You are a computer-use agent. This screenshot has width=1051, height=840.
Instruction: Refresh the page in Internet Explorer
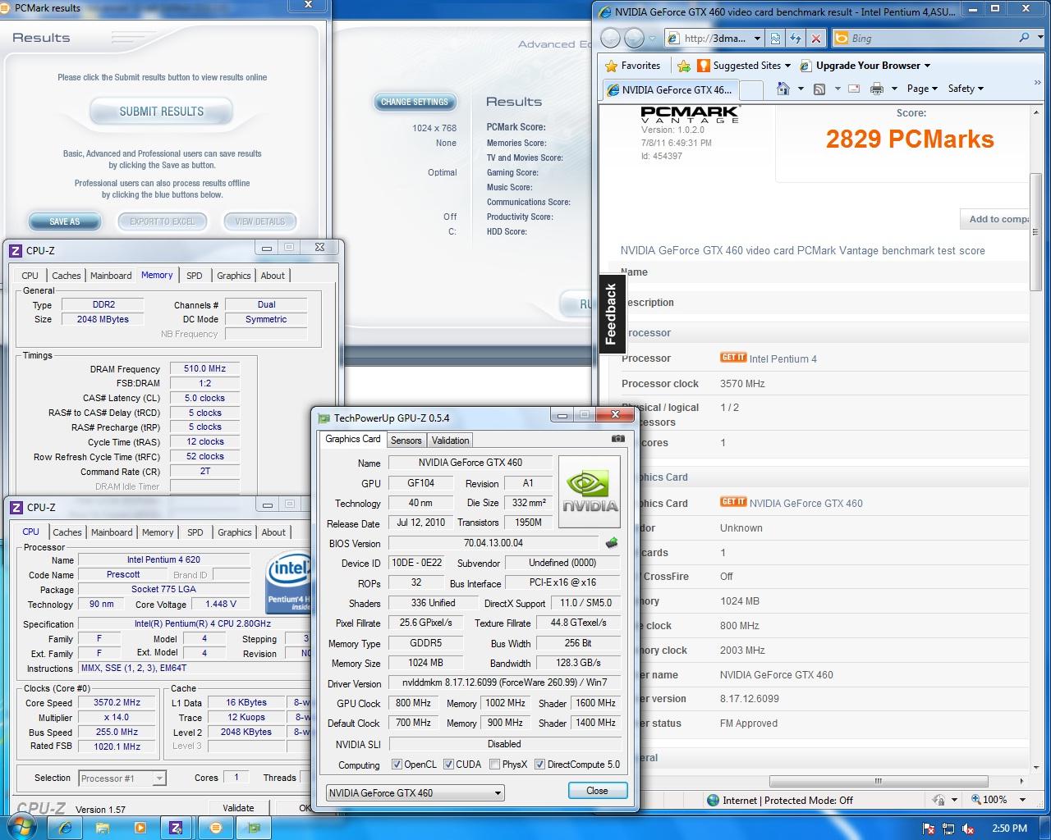tap(796, 38)
